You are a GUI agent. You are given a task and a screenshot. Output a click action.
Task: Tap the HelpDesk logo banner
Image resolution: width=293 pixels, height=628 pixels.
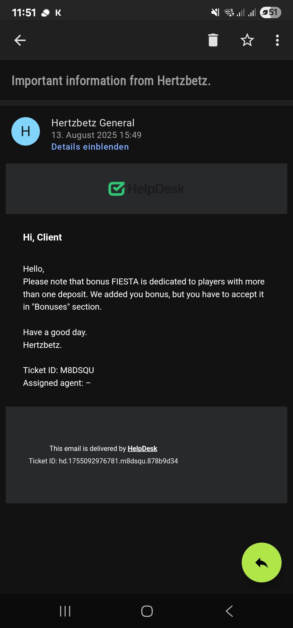pyautogui.click(x=146, y=189)
